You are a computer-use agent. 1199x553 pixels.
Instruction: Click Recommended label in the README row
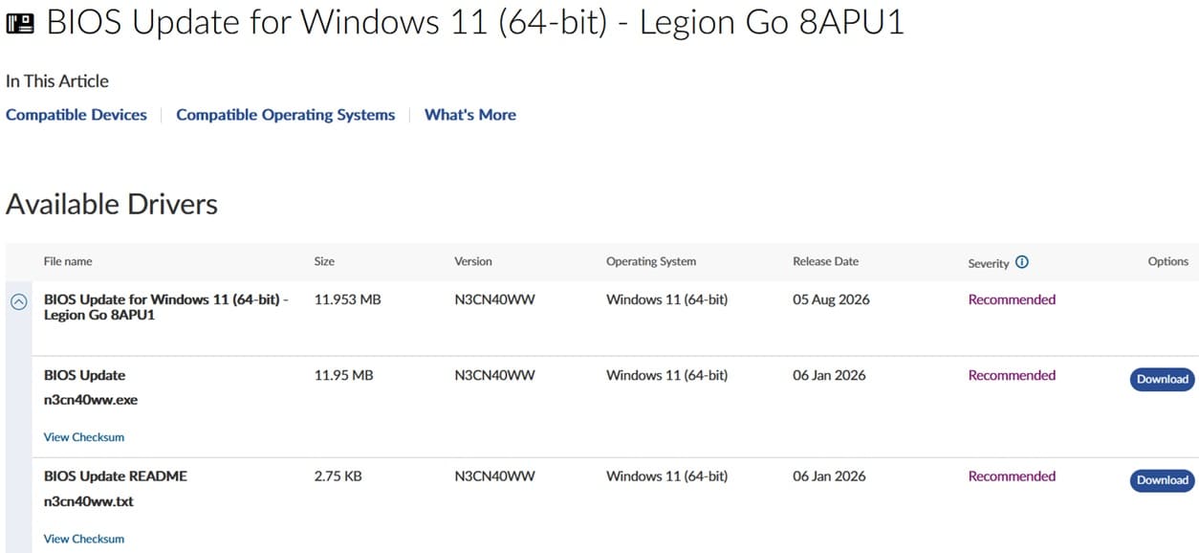1012,476
